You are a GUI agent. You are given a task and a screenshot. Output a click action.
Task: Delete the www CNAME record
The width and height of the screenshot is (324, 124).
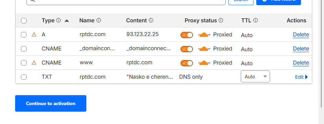tap(301, 63)
